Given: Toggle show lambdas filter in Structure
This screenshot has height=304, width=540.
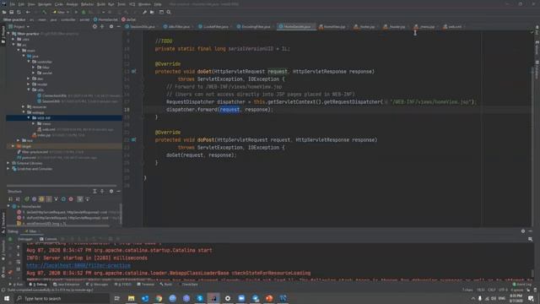Looking at the screenshot, I should coord(71,199).
